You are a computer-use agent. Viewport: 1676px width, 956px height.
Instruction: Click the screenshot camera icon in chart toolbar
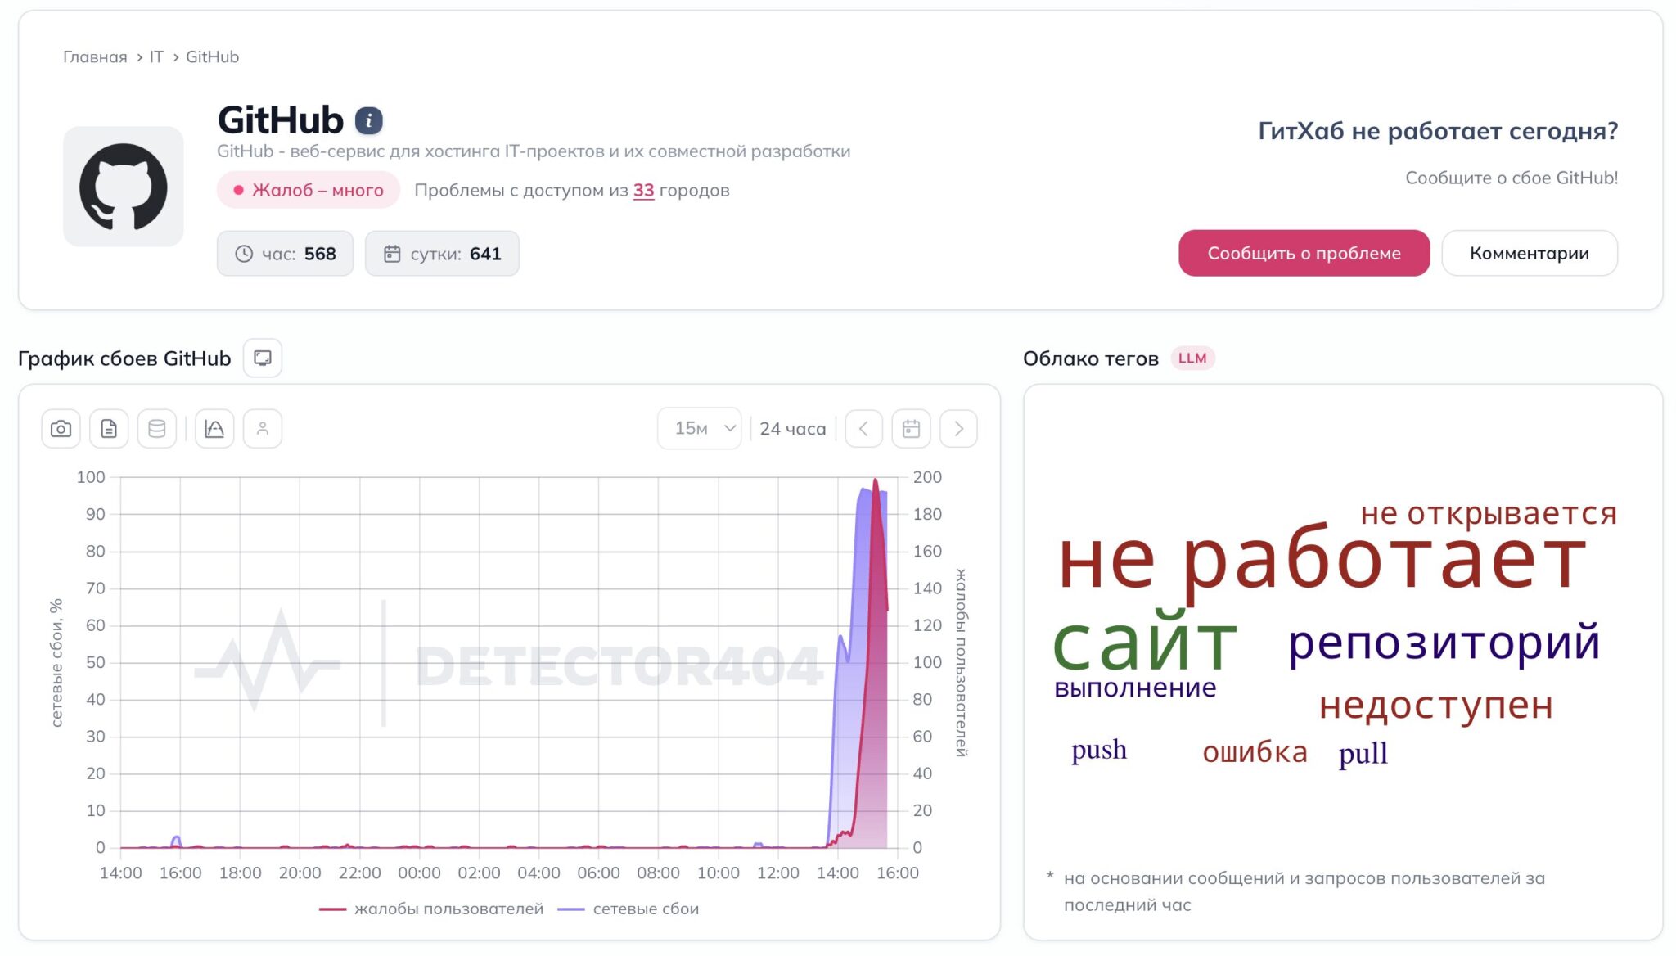point(61,429)
